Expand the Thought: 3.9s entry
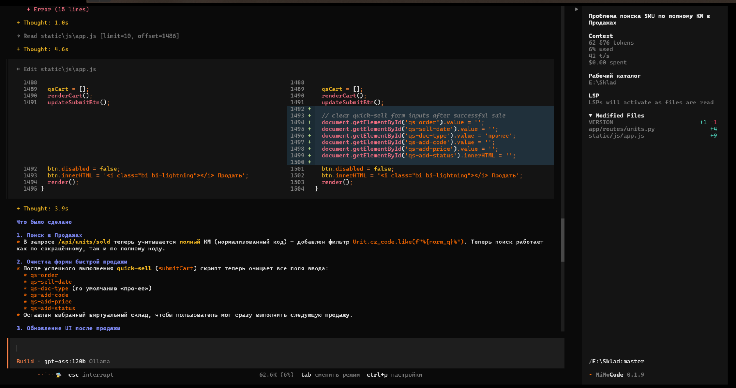Viewport: 736px width, 388px height. tap(42, 209)
